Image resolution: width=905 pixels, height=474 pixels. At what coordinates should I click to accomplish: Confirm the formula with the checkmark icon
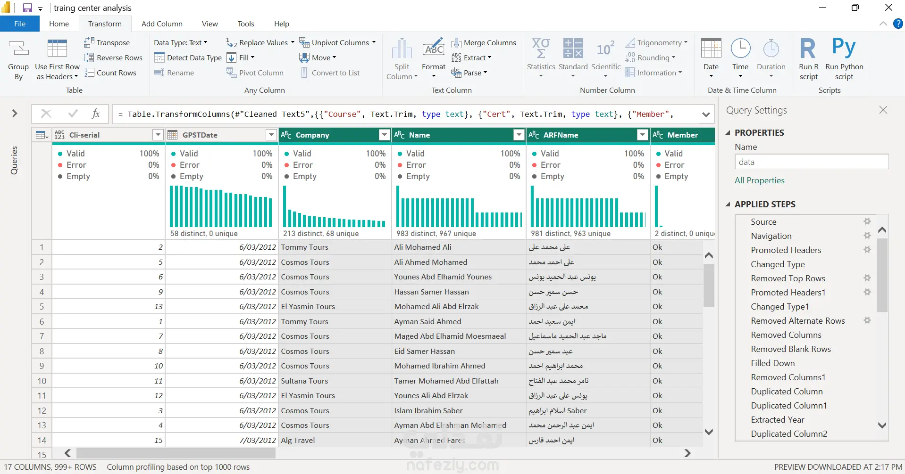click(73, 114)
